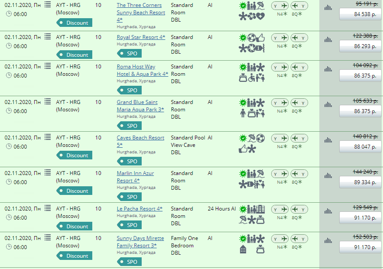Open Sunny Days Mirette Family Resort link
The height and width of the screenshot is (269, 383).
point(140,242)
